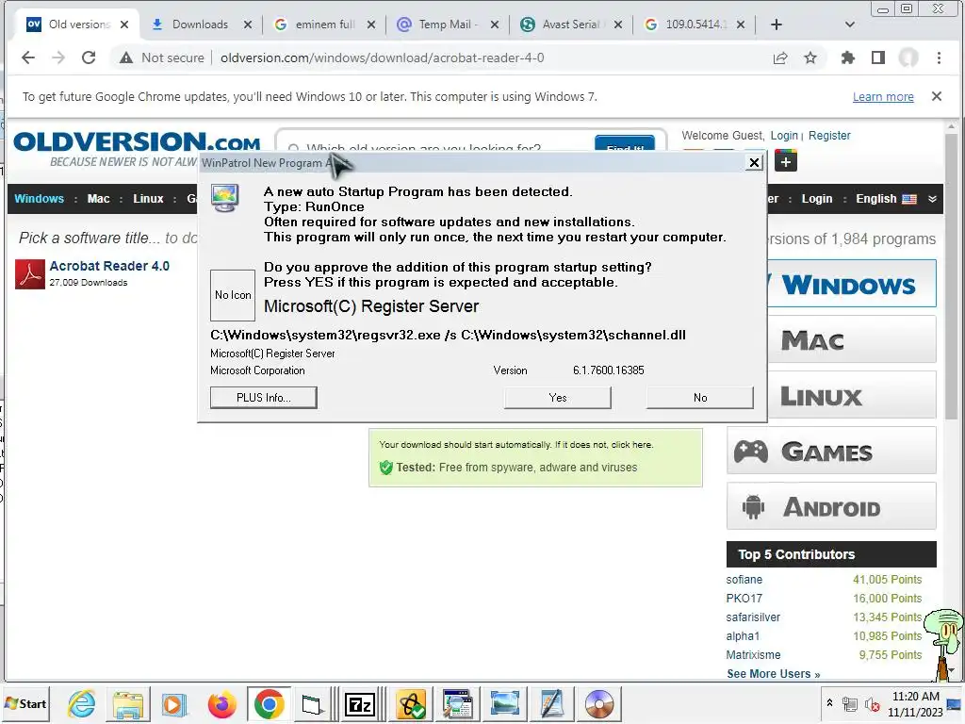The height and width of the screenshot is (724, 965).
Task: Bookmark this page with the star icon
Action: pos(810,58)
